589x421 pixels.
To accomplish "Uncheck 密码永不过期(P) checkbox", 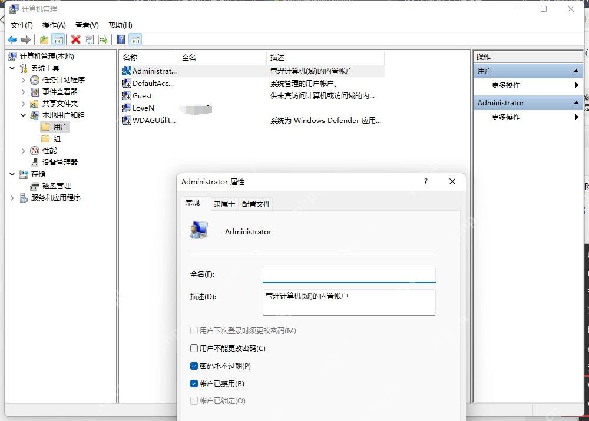I will [194, 366].
